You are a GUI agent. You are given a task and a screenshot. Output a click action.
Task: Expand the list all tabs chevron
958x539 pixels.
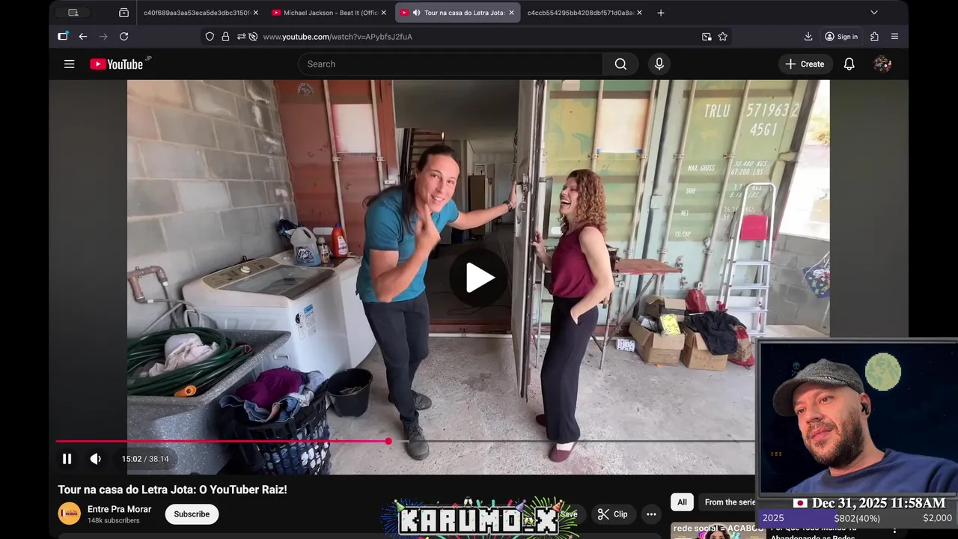coord(873,13)
